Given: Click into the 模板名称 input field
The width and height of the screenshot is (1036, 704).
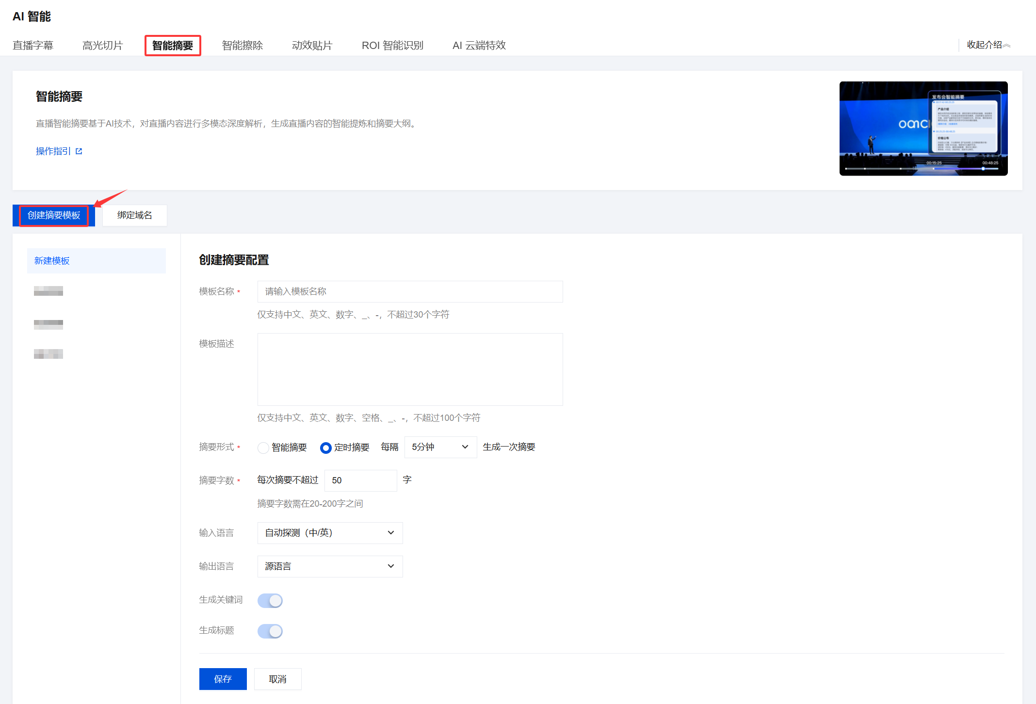Looking at the screenshot, I should click(410, 291).
